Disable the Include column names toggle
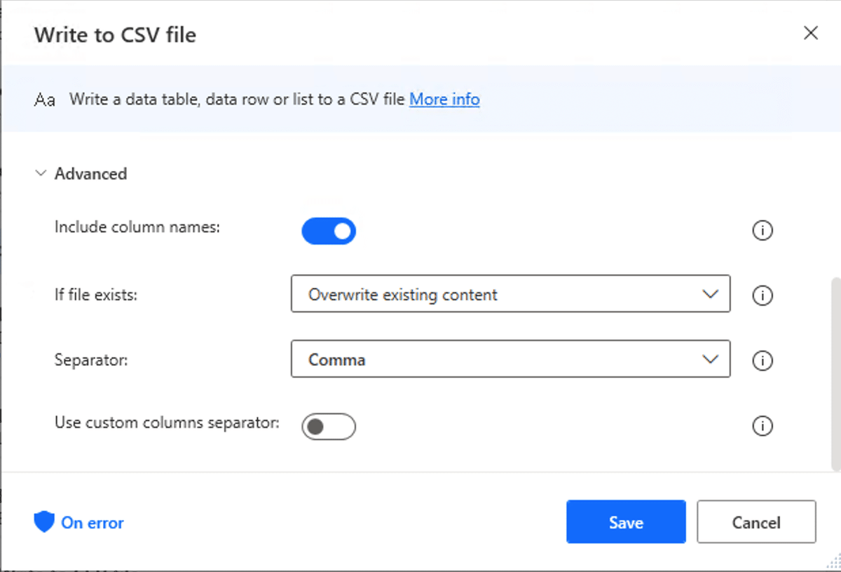 [x=329, y=231]
